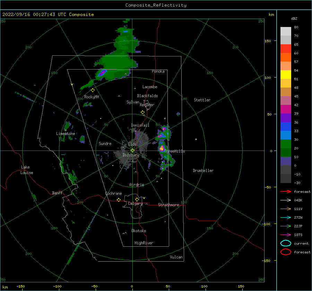This screenshot has width=312, height=291.
Task: Click white plus marker north of Drumheller
Action: 196,139
